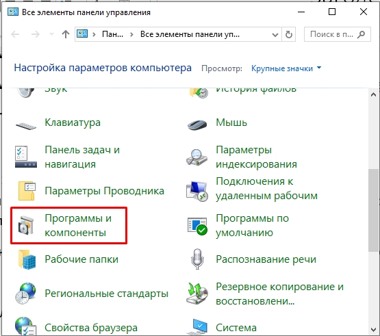The width and height of the screenshot is (380, 336).
Task: Click the search magnifier icon
Action: tap(361, 34)
